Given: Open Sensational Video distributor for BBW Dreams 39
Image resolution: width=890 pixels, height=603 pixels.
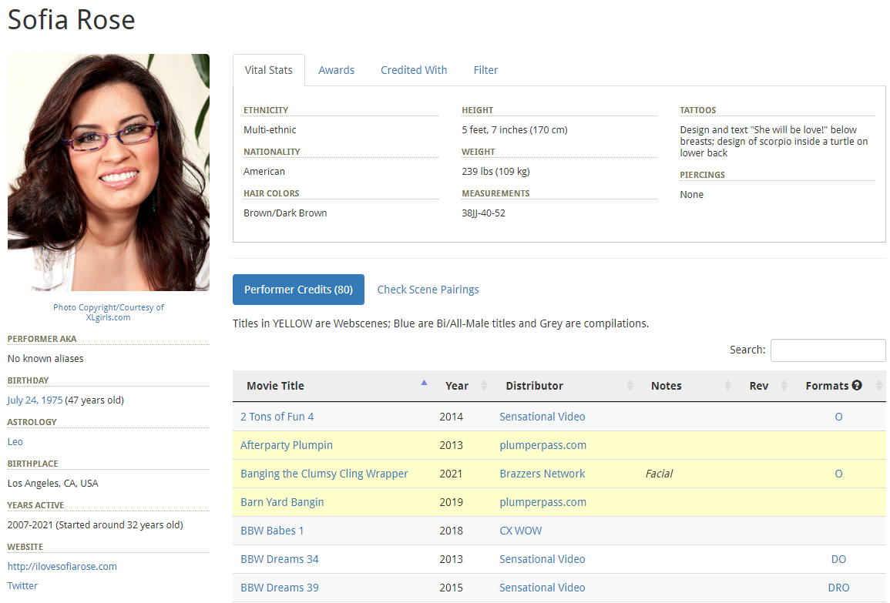Looking at the screenshot, I should pyautogui.click(x=542, y=587).
